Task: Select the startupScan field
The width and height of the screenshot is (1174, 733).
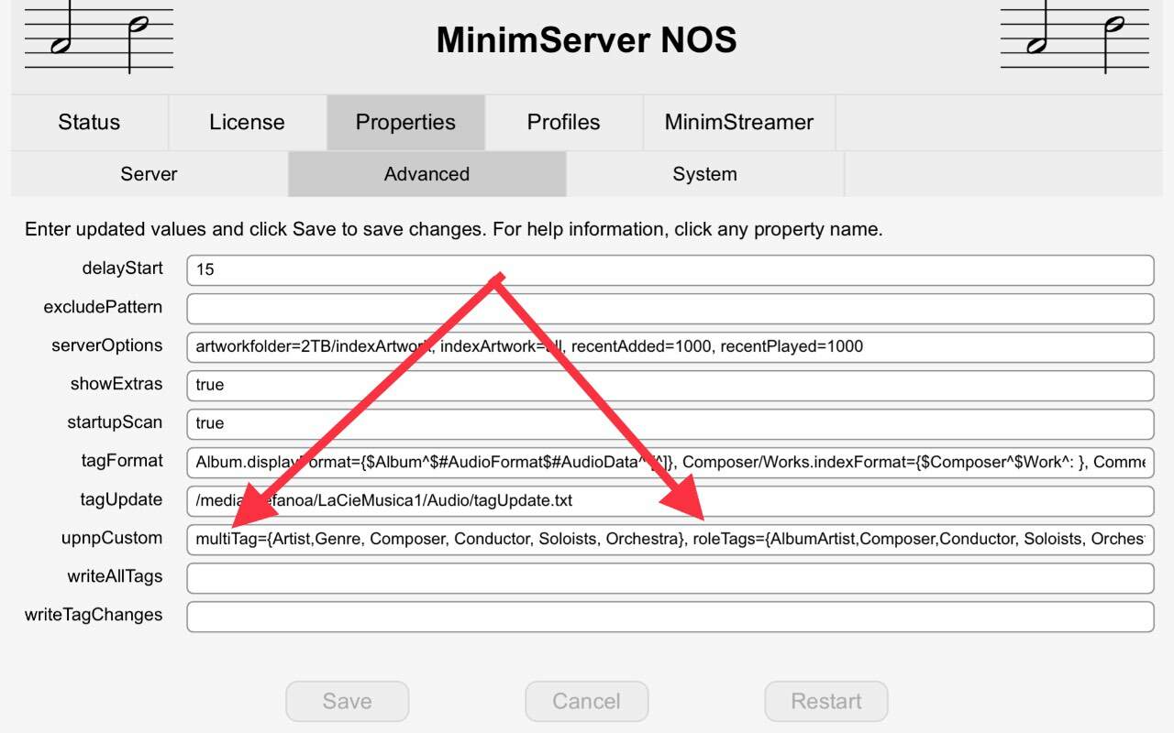Action: [x=670, y=424]
